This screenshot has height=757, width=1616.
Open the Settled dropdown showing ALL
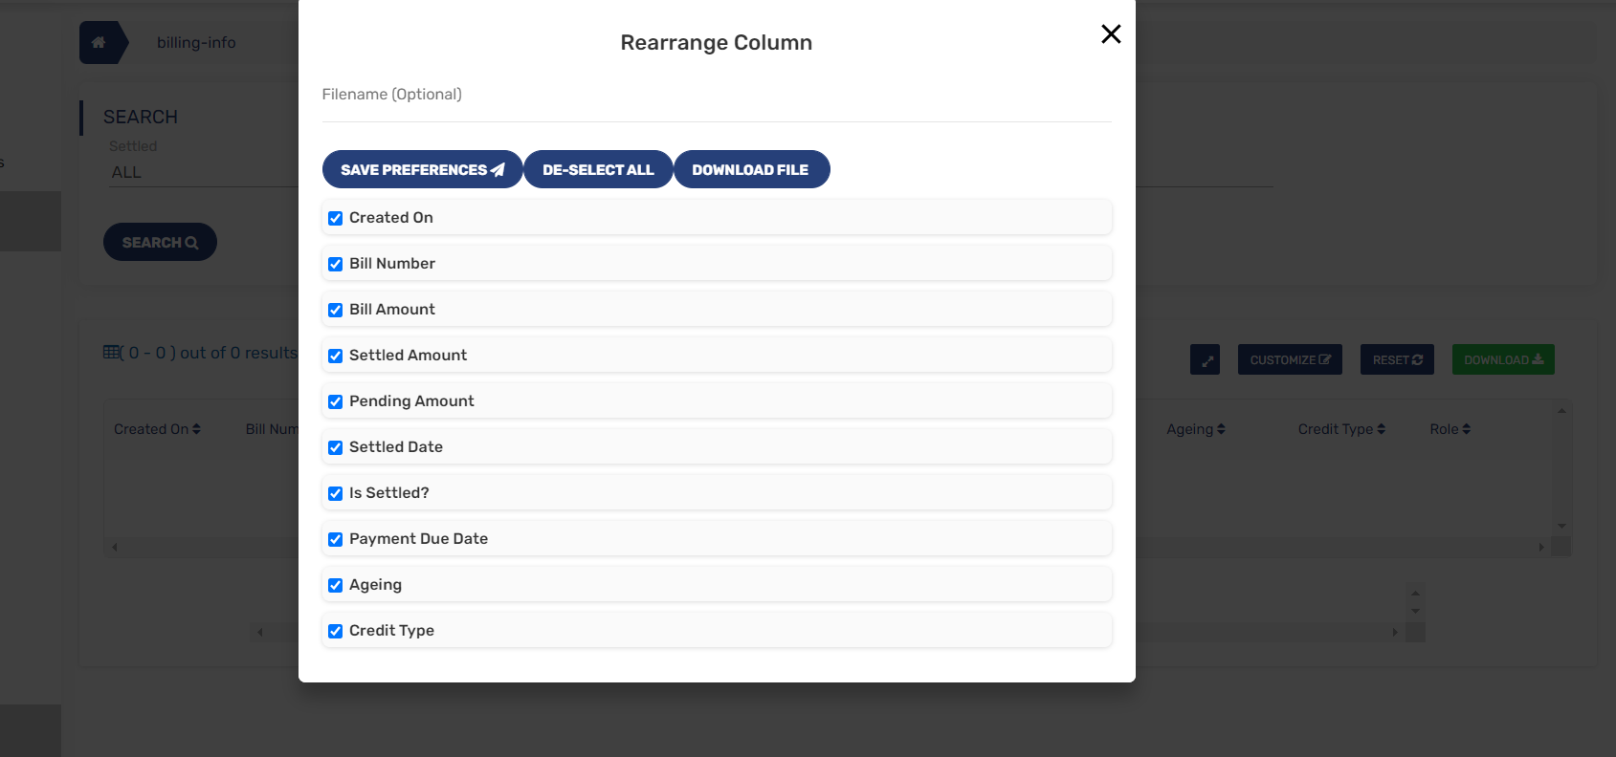pyautogui.click(x=201, y=172)
